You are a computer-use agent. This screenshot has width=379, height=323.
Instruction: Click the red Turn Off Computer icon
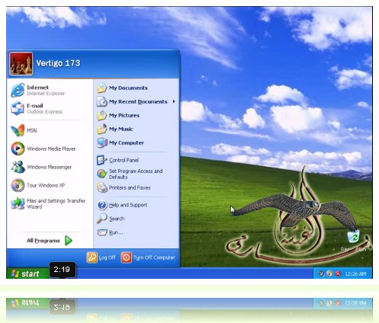pyautogui.click(x=127, y=257)
